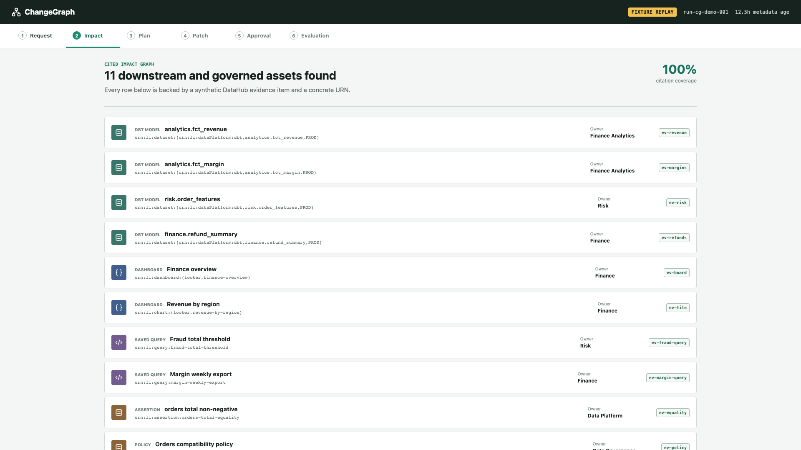Click the dataset icon for finance.refund_summary
The height and width of the screenshot is (450, 801).
[119, 237]
